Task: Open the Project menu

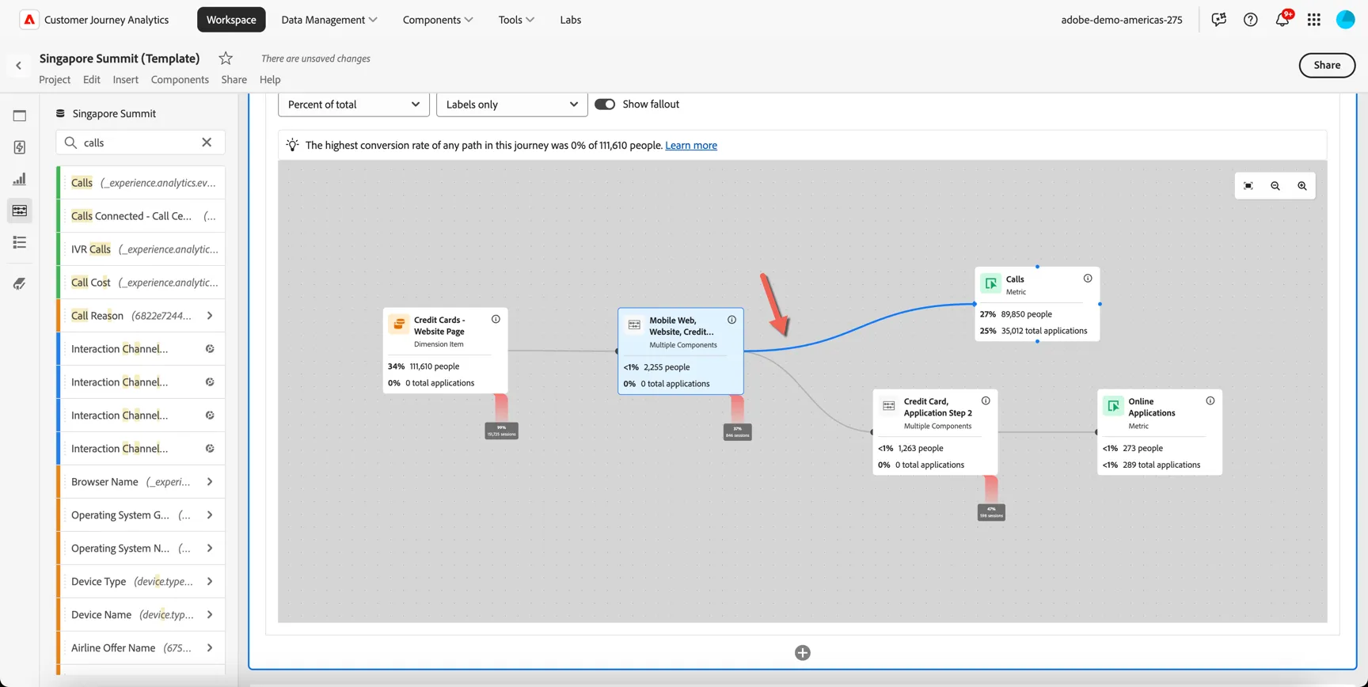Action: tap(55, 80)
